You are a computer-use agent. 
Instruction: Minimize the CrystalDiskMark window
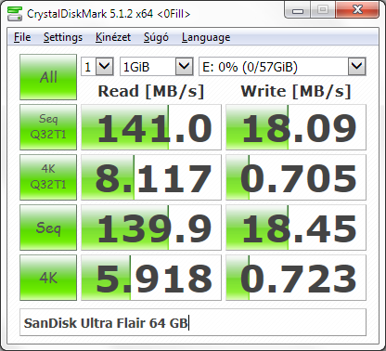pyautogui.click(x=298, y=11)
